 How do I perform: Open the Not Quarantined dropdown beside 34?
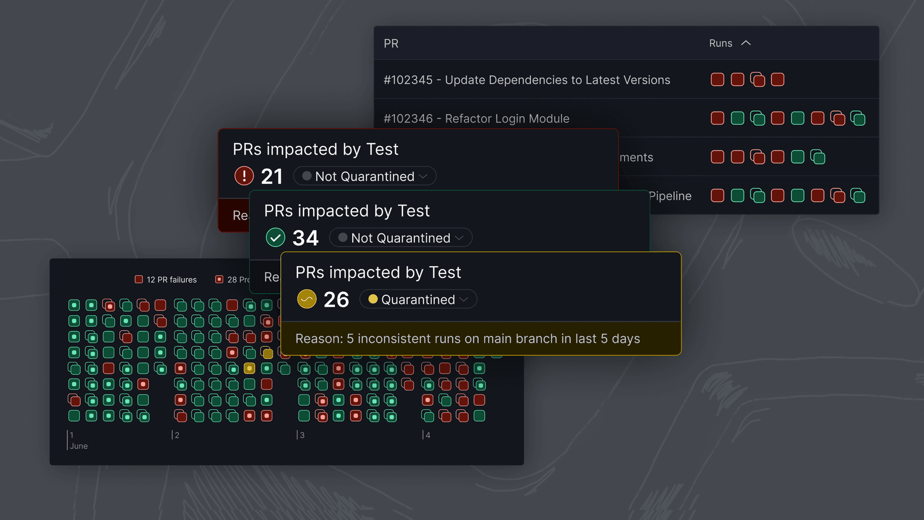pos(400,237)
